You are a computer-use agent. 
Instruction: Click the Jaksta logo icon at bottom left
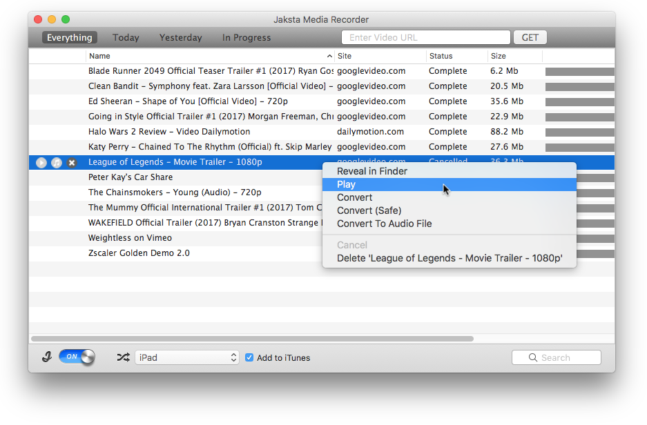point(47,357)
